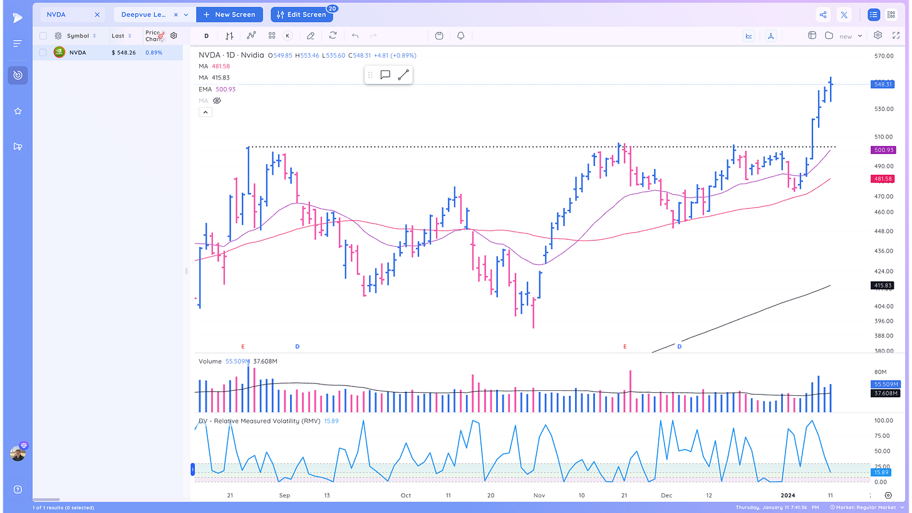912x513 pixels.
Task: Open the D timeframe selector
Action: coord(207,36)
